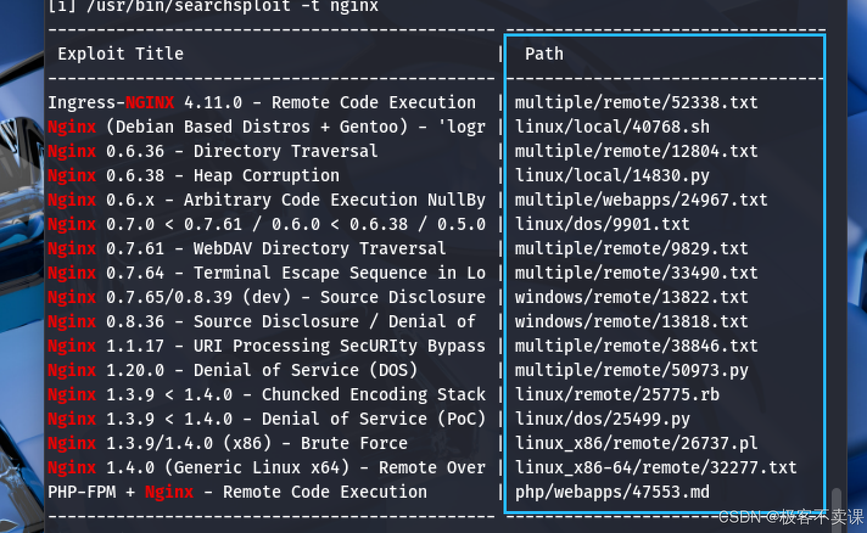The width and height of the screenshot is (867, 533).
Task: Select the path "linux/dos/25499.py"
Action: point(602,419)
